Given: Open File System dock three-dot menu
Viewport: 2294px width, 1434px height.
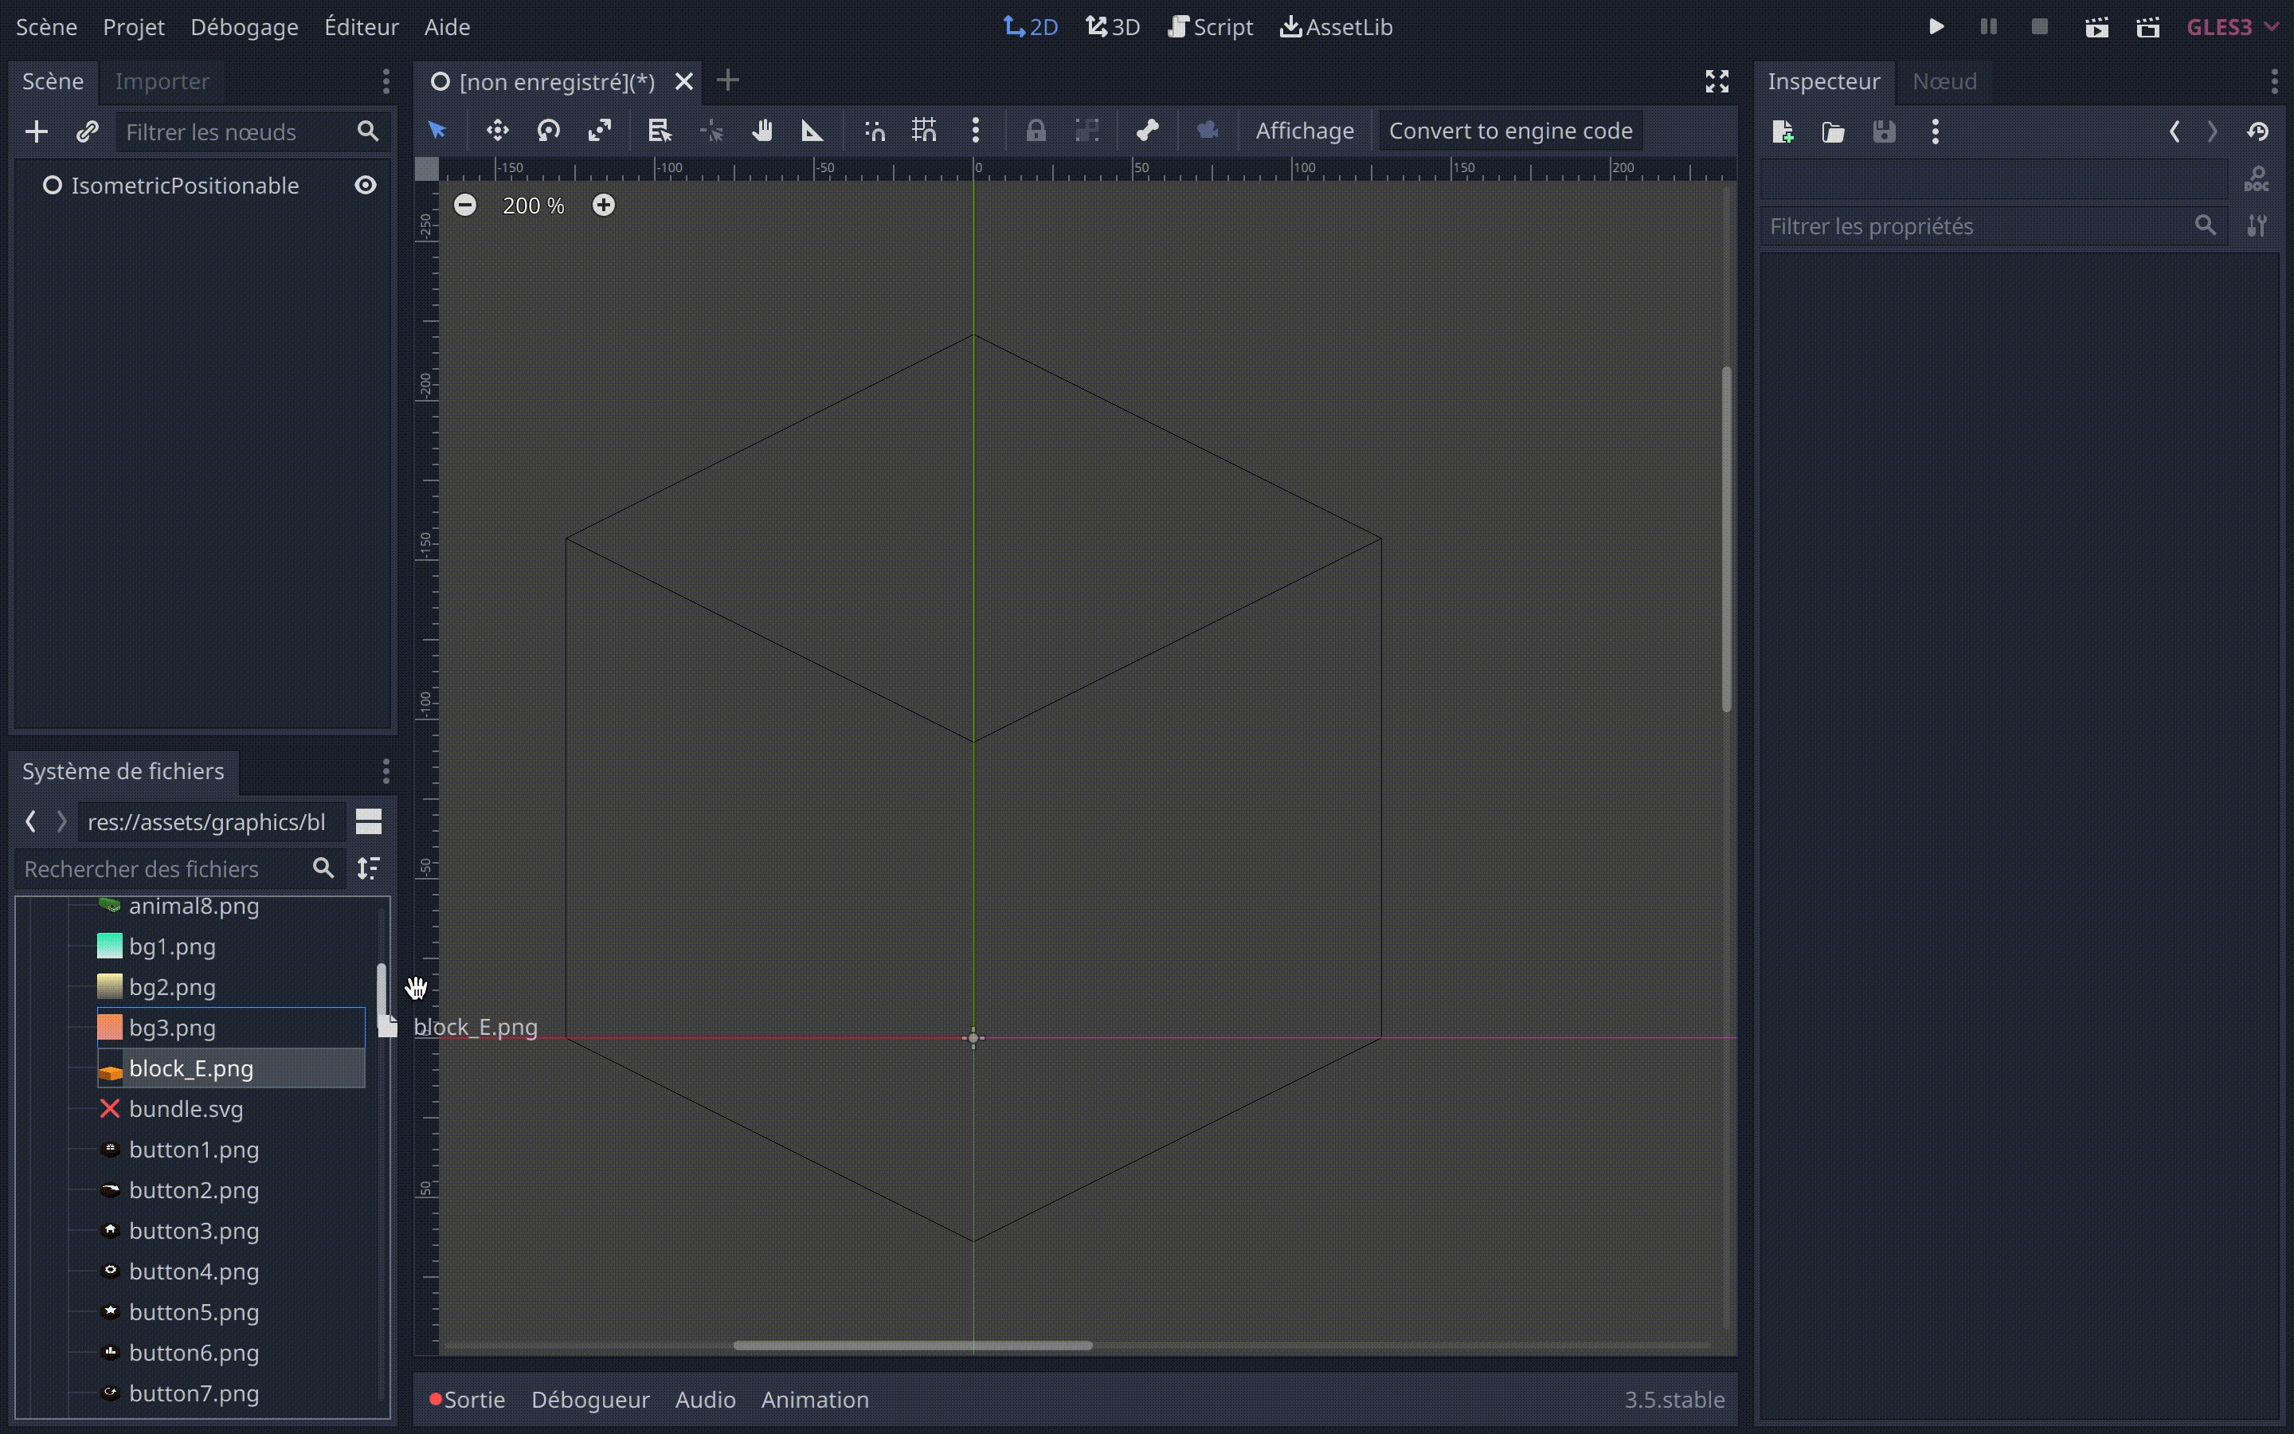Looking at the screenshot, I should tap(386, 771).
